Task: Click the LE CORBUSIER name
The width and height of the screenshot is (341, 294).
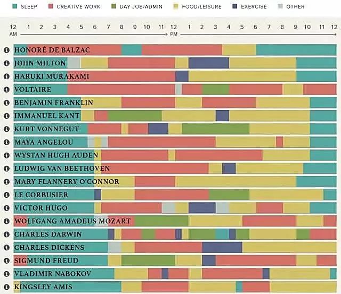Action: click(41, 195)
